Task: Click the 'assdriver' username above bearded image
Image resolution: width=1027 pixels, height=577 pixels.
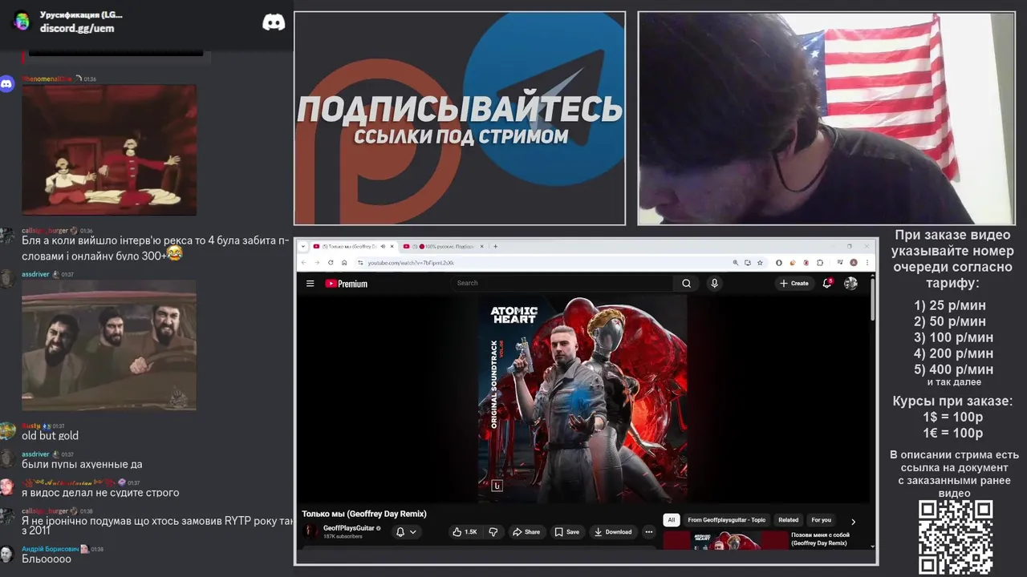Action: click(35, 274)
